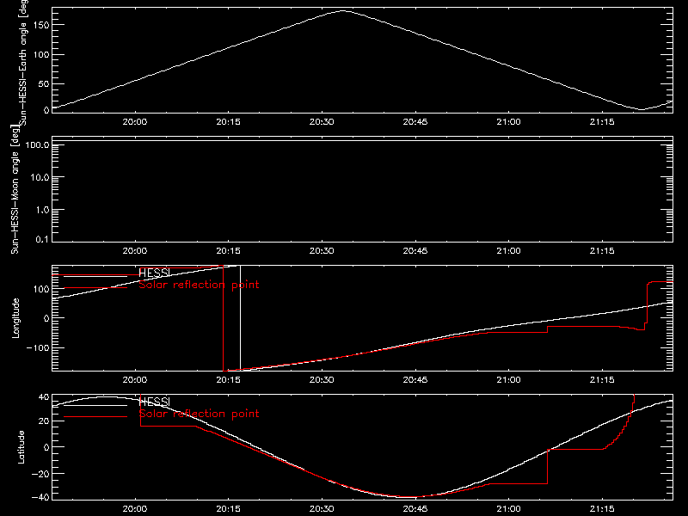Click the 20:30 label under the Moon angle plot

pyautogui.click(x=322, y=250)
